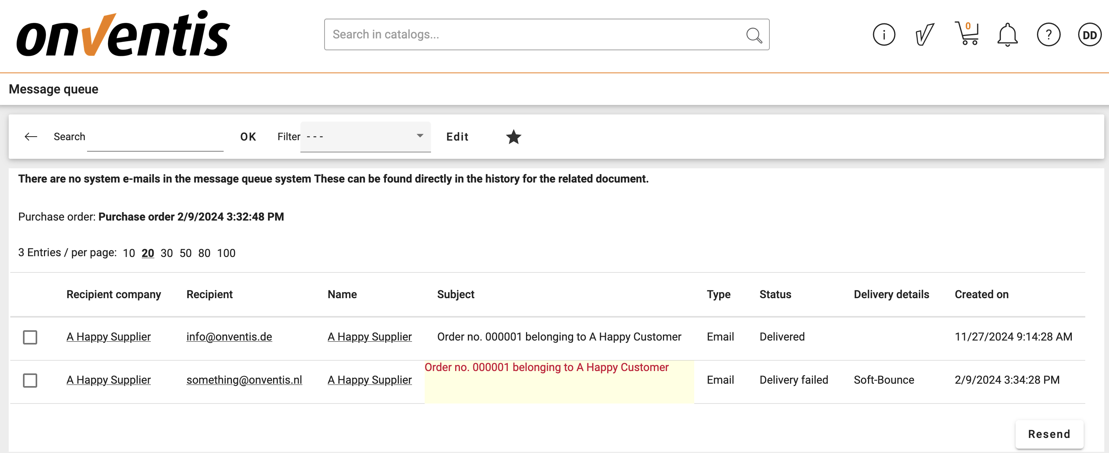Click the Delivery failed status cell
The width and height of the screenshot is (1109, 453).
[x=794, y=380]
